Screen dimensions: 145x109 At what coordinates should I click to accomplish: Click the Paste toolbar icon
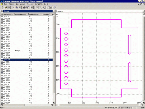(x=20, y=7)
